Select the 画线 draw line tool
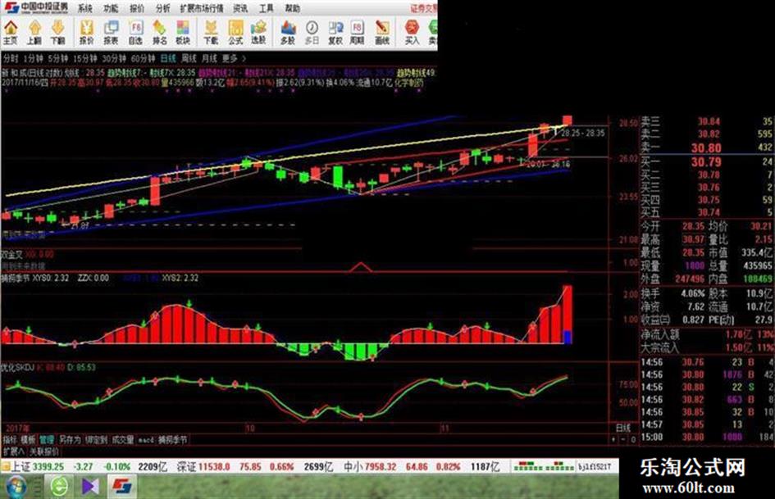The height and width of the screenshot is (499, 775). (382, 32)
